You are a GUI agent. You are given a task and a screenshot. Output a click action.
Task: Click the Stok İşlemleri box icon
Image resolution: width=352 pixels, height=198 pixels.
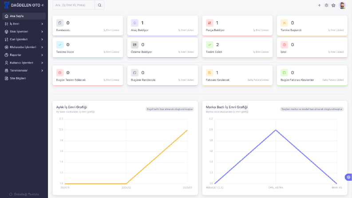tap(6, 32)
